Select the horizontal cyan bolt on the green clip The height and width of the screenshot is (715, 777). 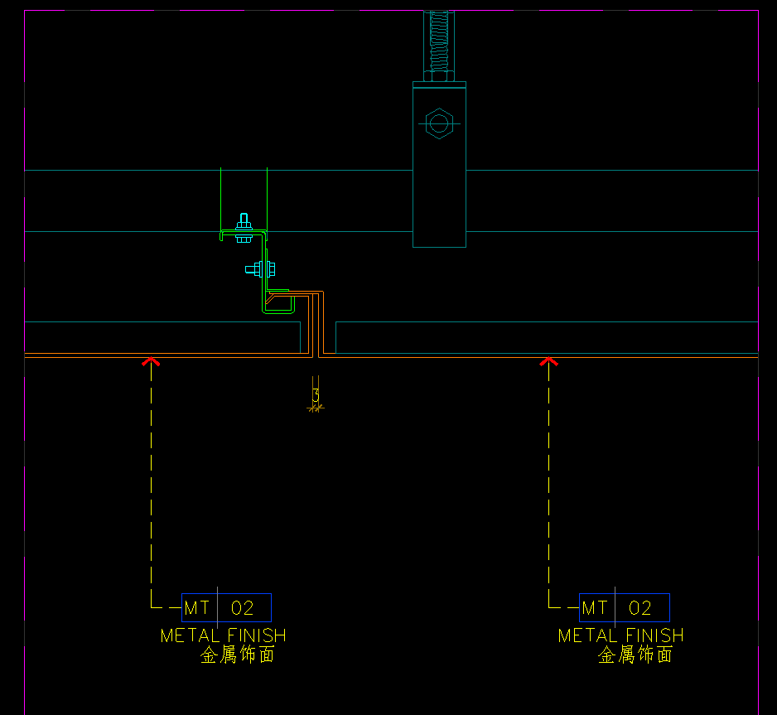click(262, 268)
